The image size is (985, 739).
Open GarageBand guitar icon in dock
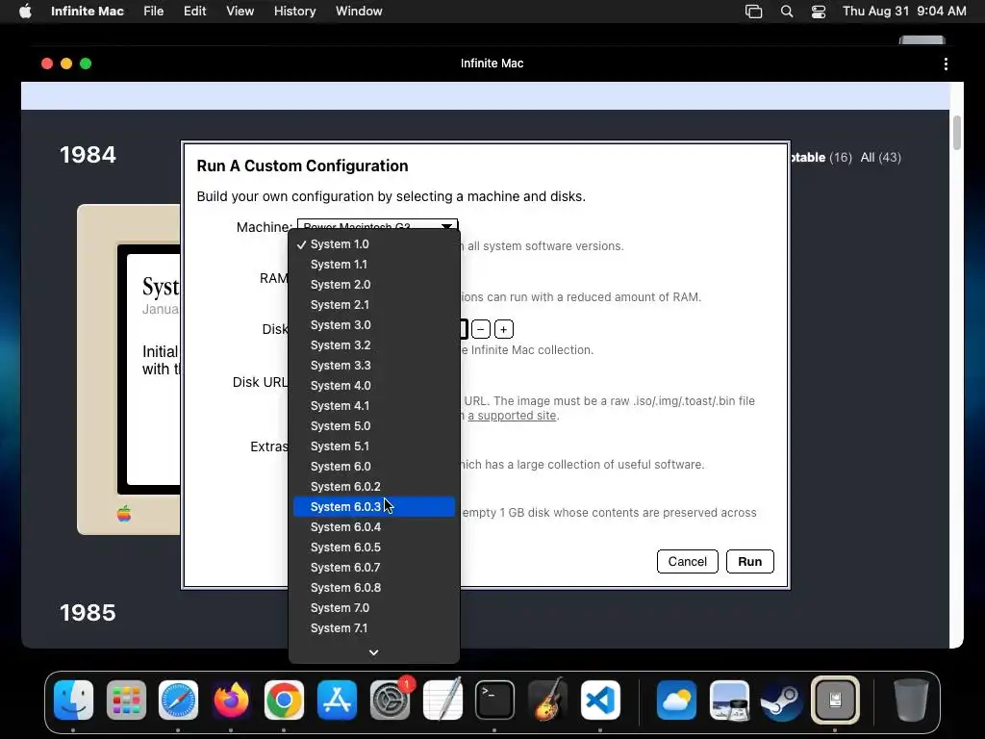tap(547, 700)
